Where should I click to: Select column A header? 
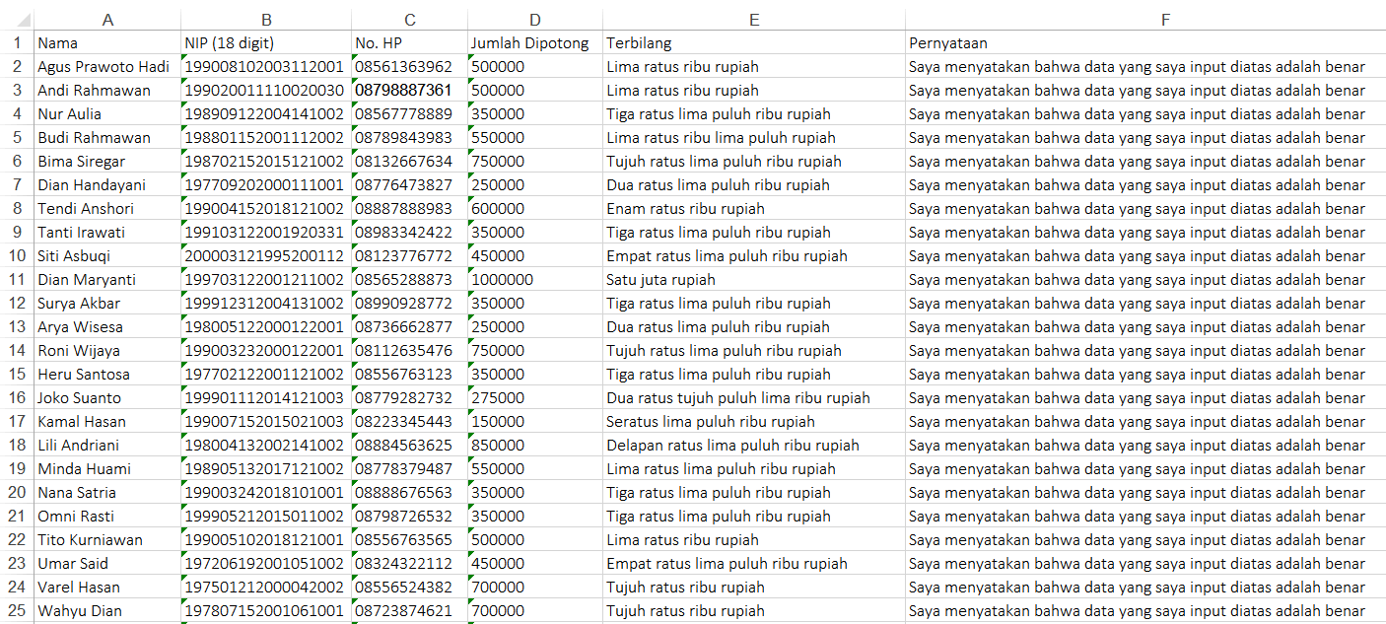pyautogui.click(x=107, y=20)
